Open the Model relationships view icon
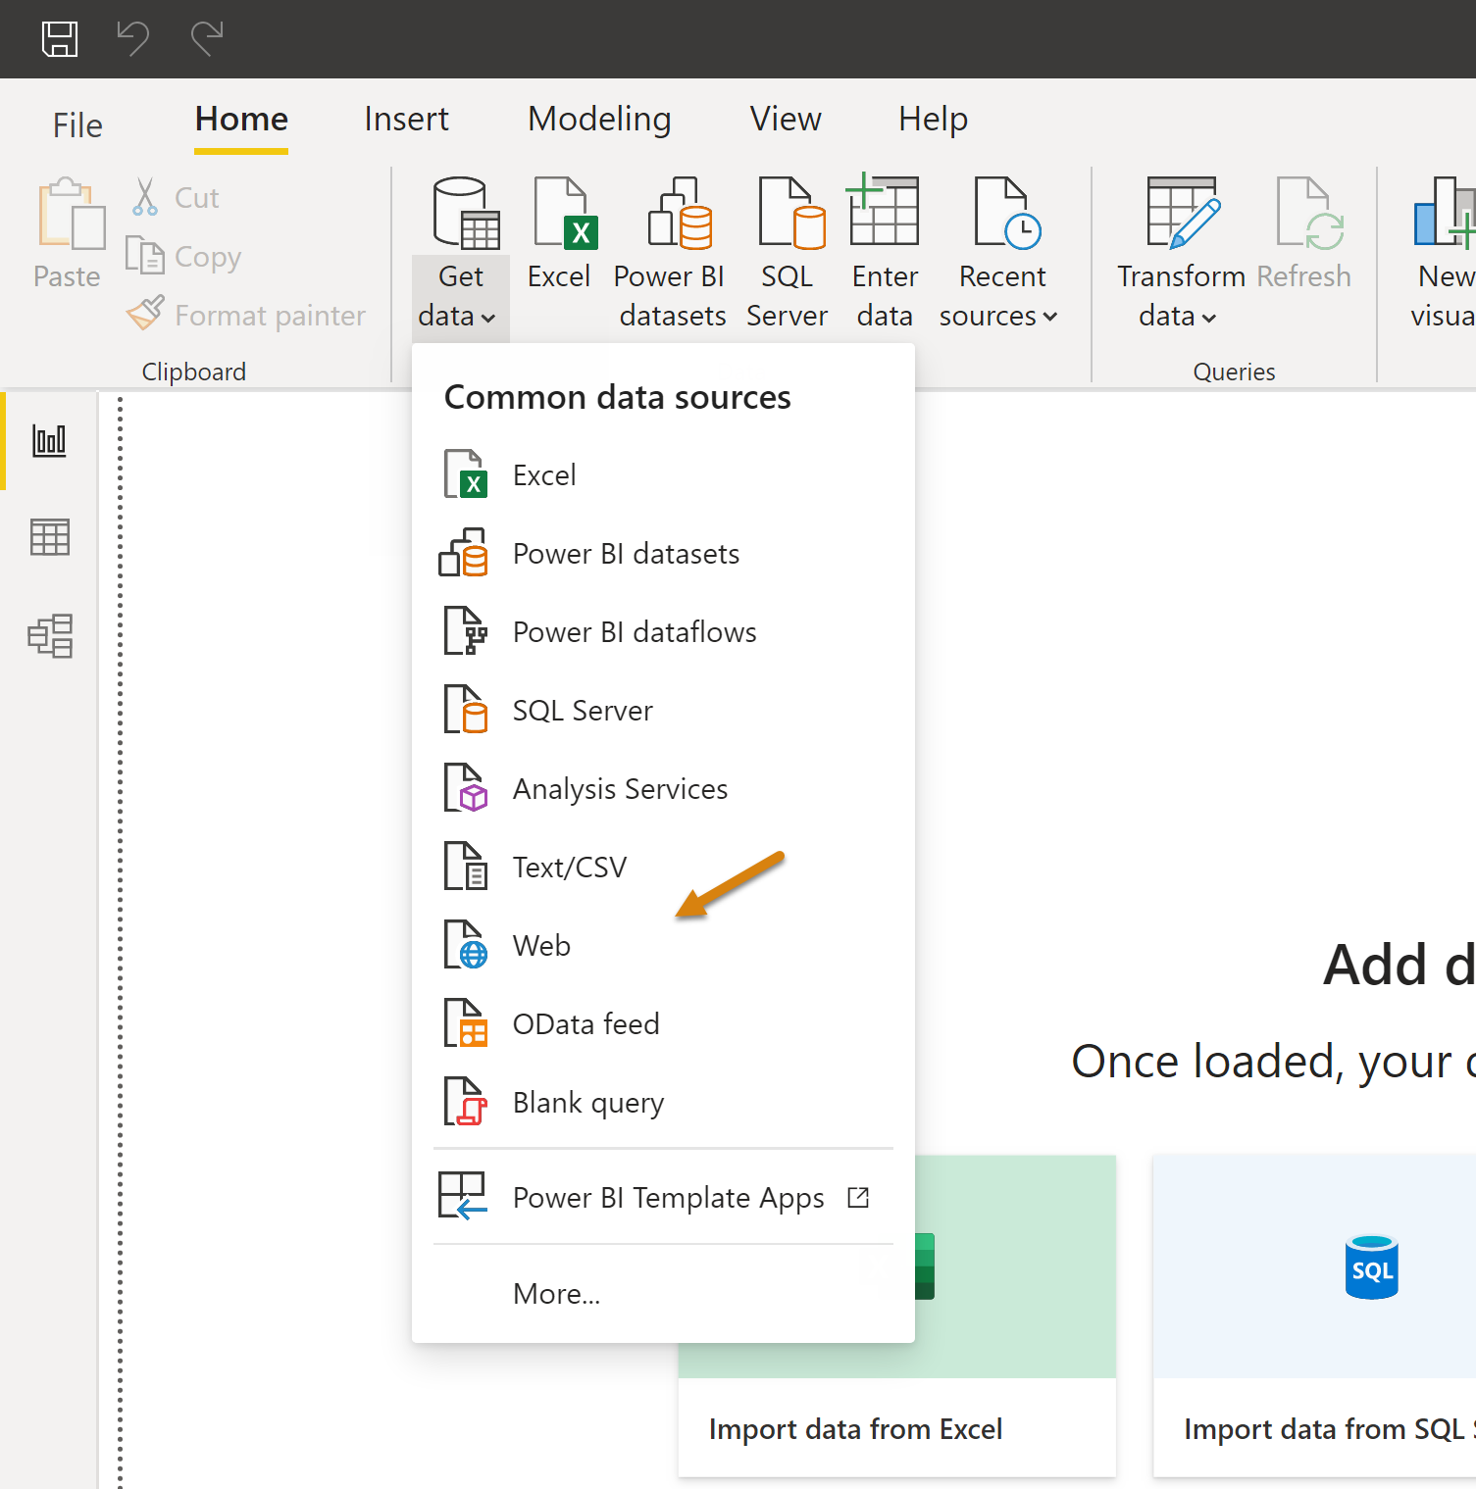Viewport: 1476px width, 1489px height. pos(49,636)
